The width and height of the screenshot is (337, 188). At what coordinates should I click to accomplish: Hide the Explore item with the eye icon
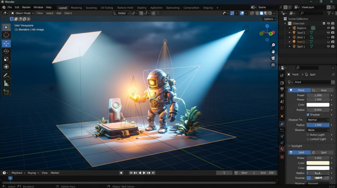[x=328, y=28]
